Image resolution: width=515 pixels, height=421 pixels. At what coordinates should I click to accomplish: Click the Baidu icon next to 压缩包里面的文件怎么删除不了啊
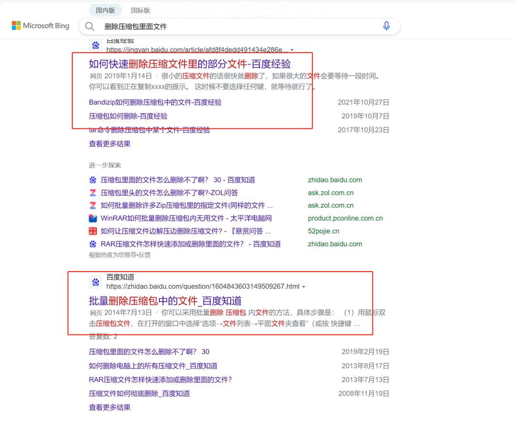click(93, 180)
